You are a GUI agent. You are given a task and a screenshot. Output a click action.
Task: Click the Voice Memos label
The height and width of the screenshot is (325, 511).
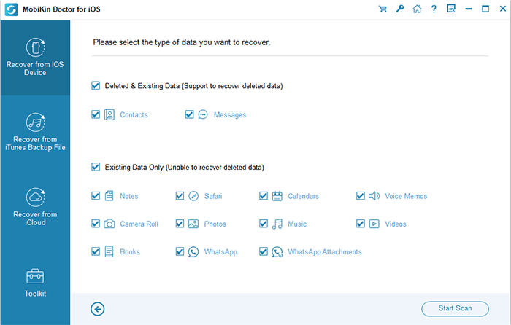pyautogui.click(x=406, y=196)
